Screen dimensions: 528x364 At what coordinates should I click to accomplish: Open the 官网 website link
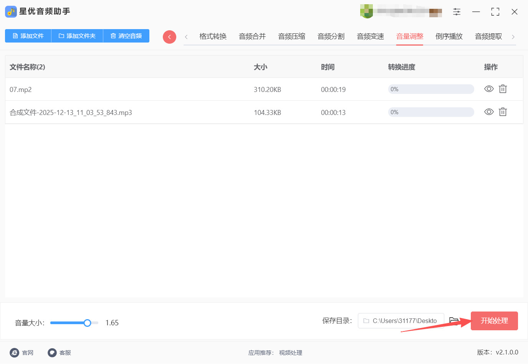[x=22, y=353]
